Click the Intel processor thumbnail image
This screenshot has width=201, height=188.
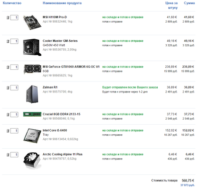click(32, 136)
